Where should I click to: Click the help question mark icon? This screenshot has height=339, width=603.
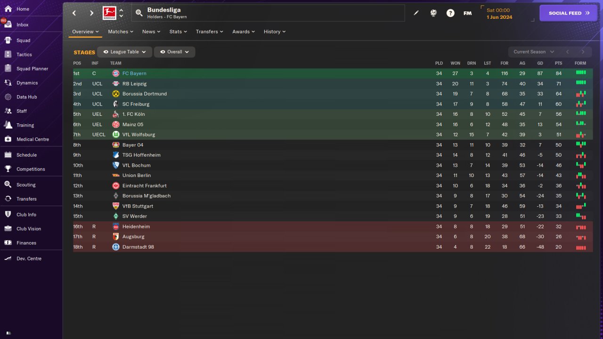(x=450, y=13)
